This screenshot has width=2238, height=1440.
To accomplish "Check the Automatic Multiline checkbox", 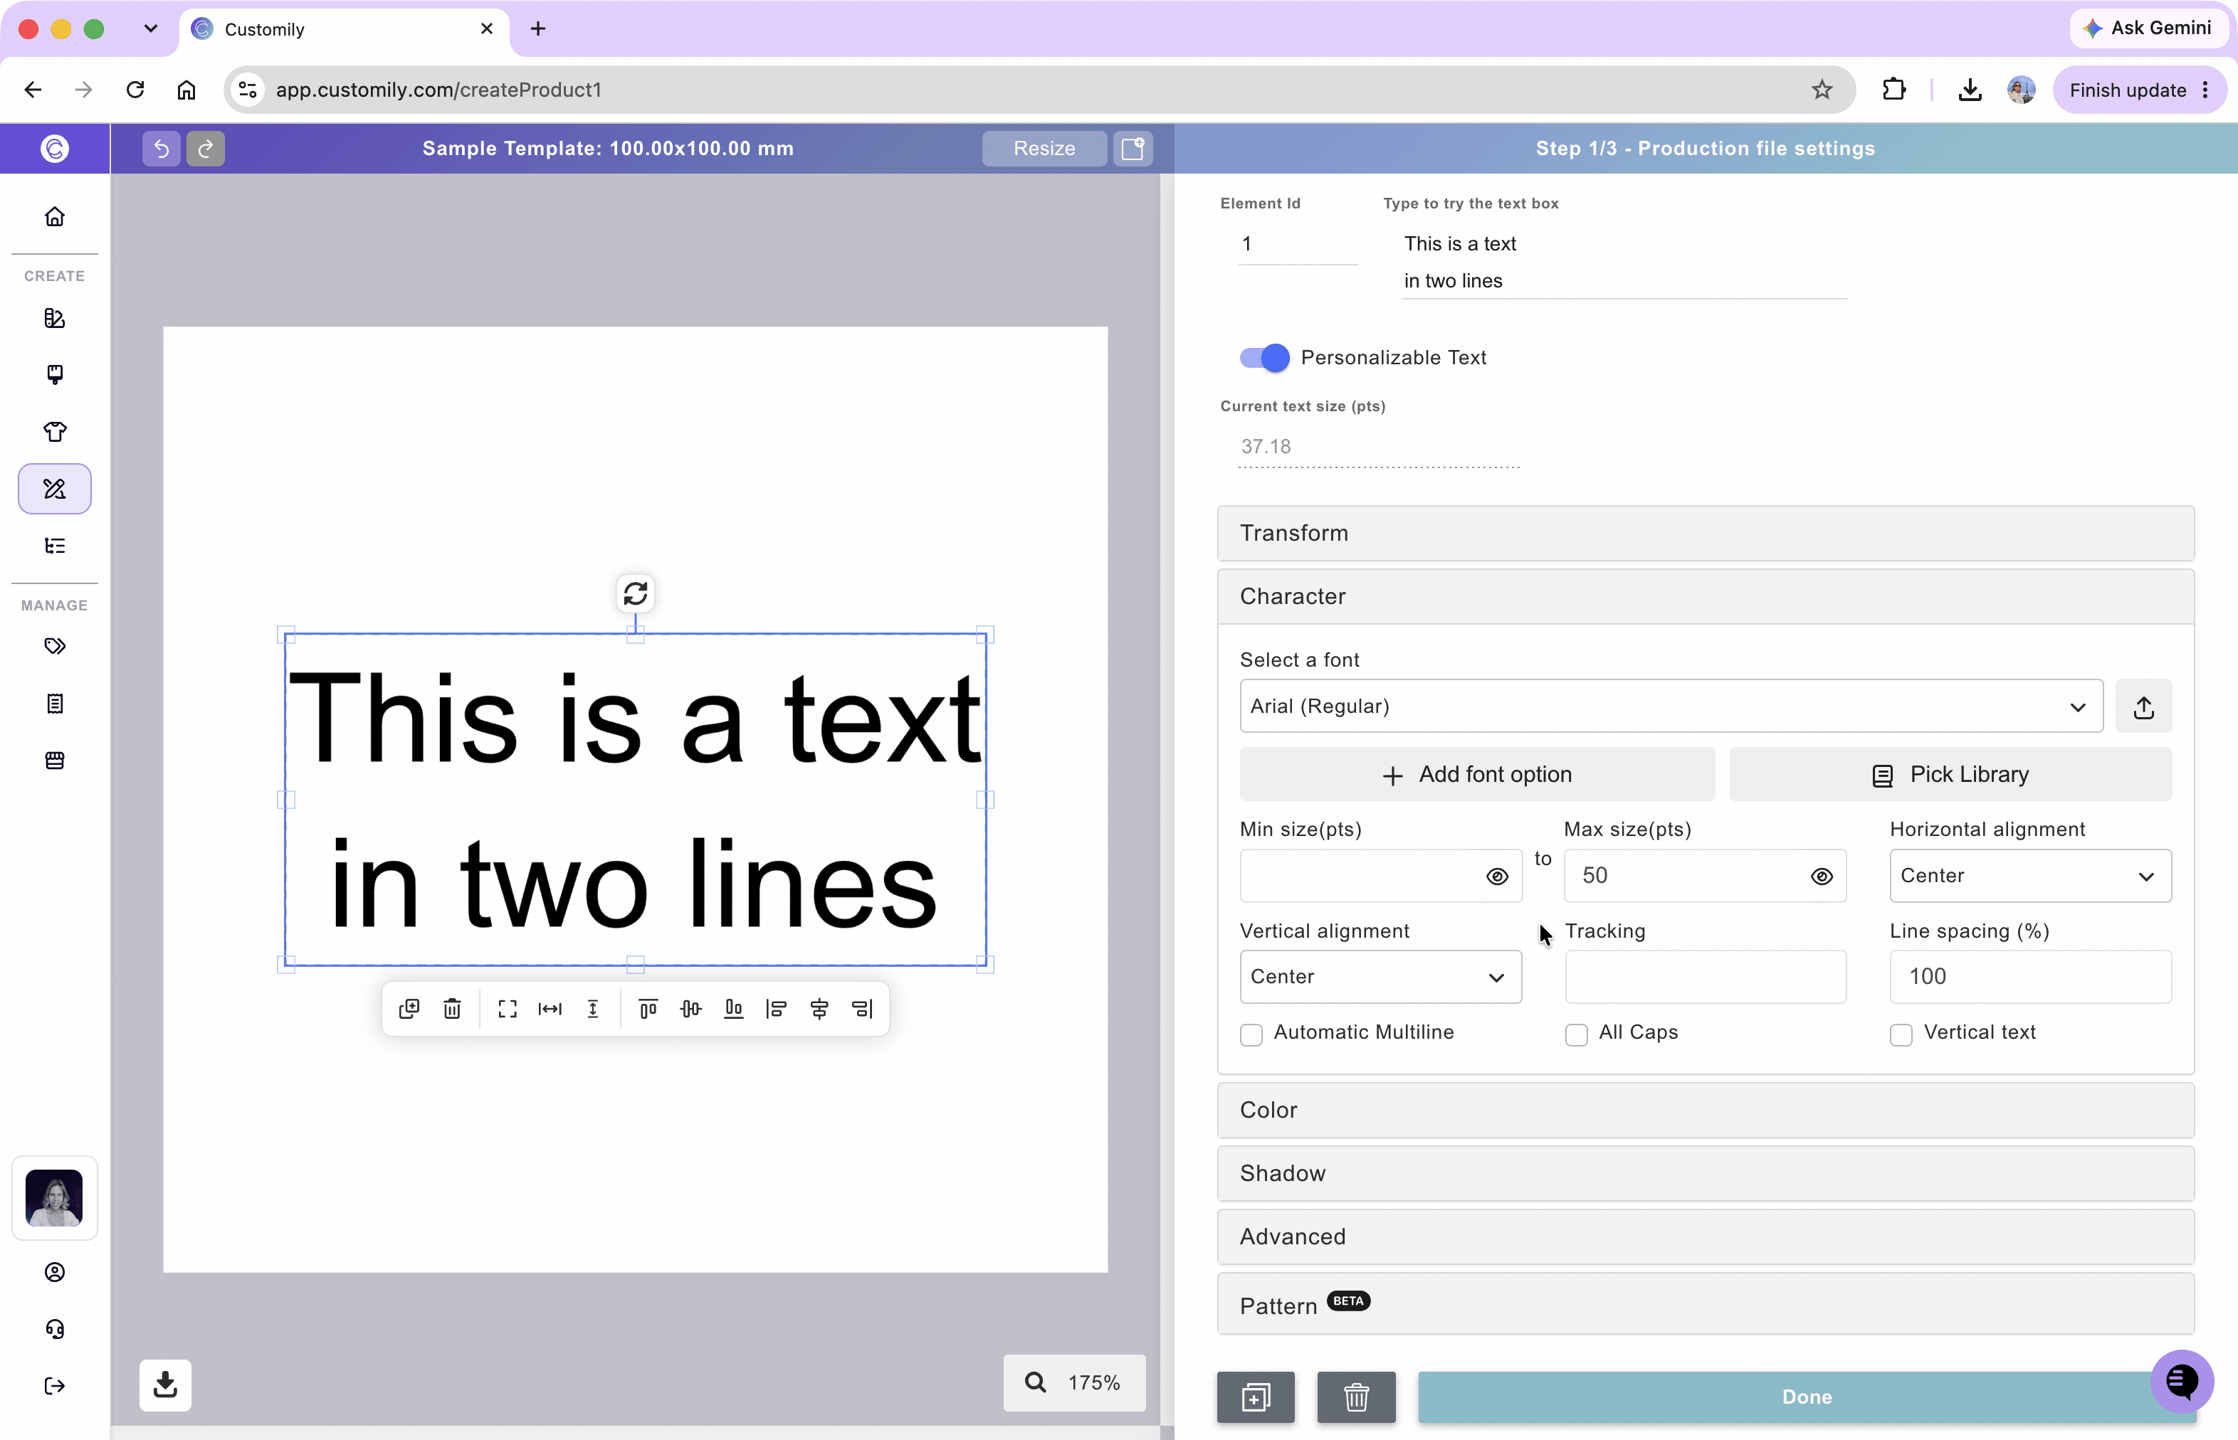I will [x=1251, y=1034].
